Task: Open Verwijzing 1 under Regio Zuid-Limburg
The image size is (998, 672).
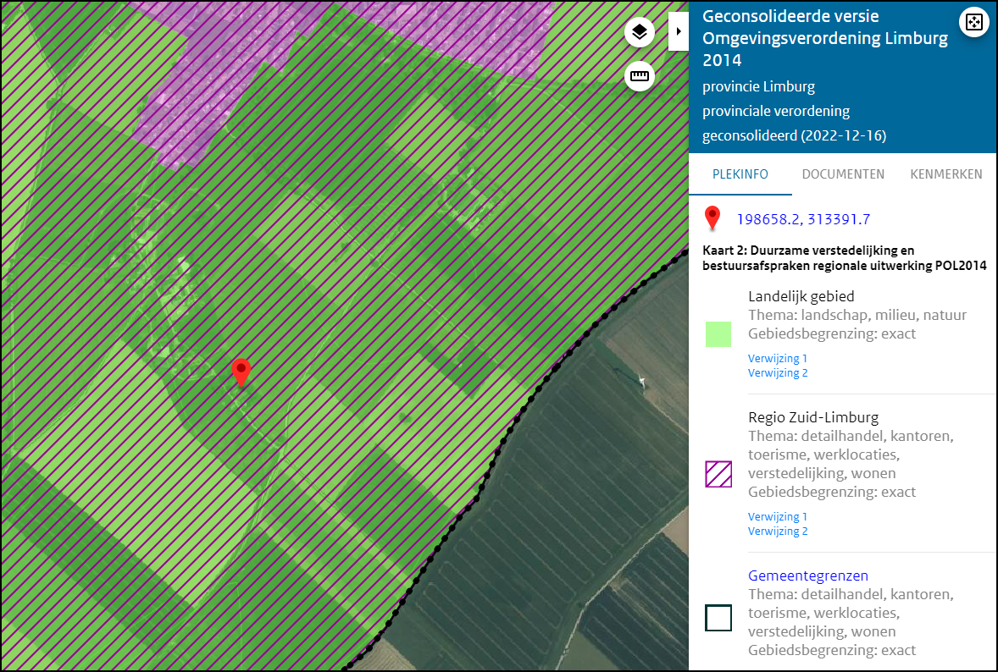Action: (777, 516)
